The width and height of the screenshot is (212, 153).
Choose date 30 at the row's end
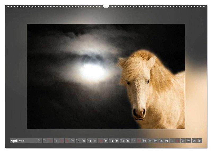pos(200,141)
